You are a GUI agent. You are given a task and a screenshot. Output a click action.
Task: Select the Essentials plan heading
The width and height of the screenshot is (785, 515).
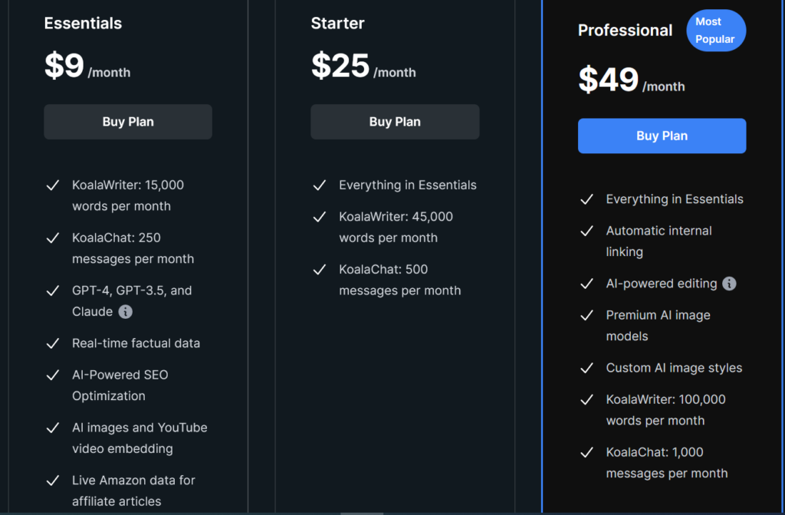tap(83, 23)
